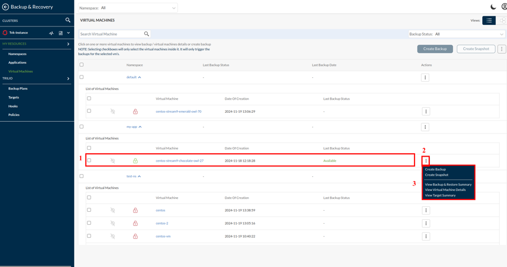Select Create Snapshot in the context menu
This screenshot has height=267, width=507.
437,175
